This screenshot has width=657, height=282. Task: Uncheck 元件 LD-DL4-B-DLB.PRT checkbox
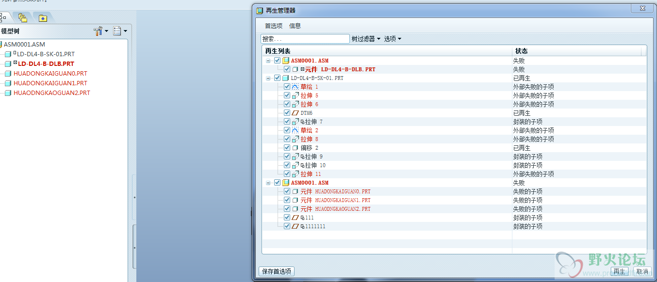pos(287,69)
